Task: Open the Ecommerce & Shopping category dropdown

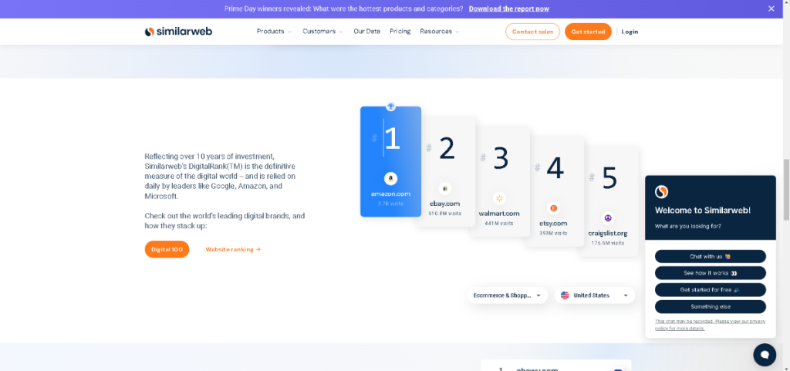Action: pyautogui.click(x=508, y=295)
